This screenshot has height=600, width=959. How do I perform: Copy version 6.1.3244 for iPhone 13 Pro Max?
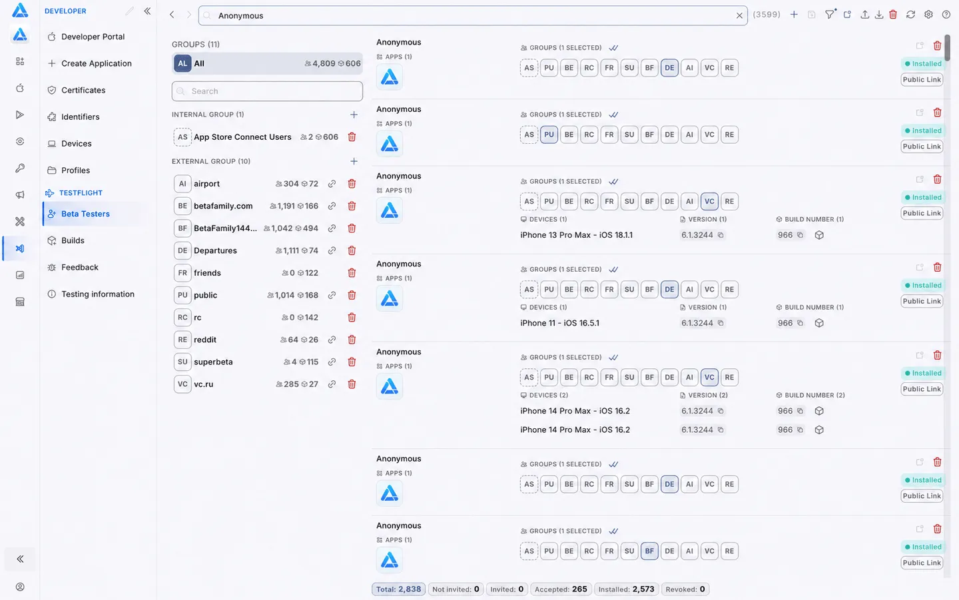tap(721, 235)
